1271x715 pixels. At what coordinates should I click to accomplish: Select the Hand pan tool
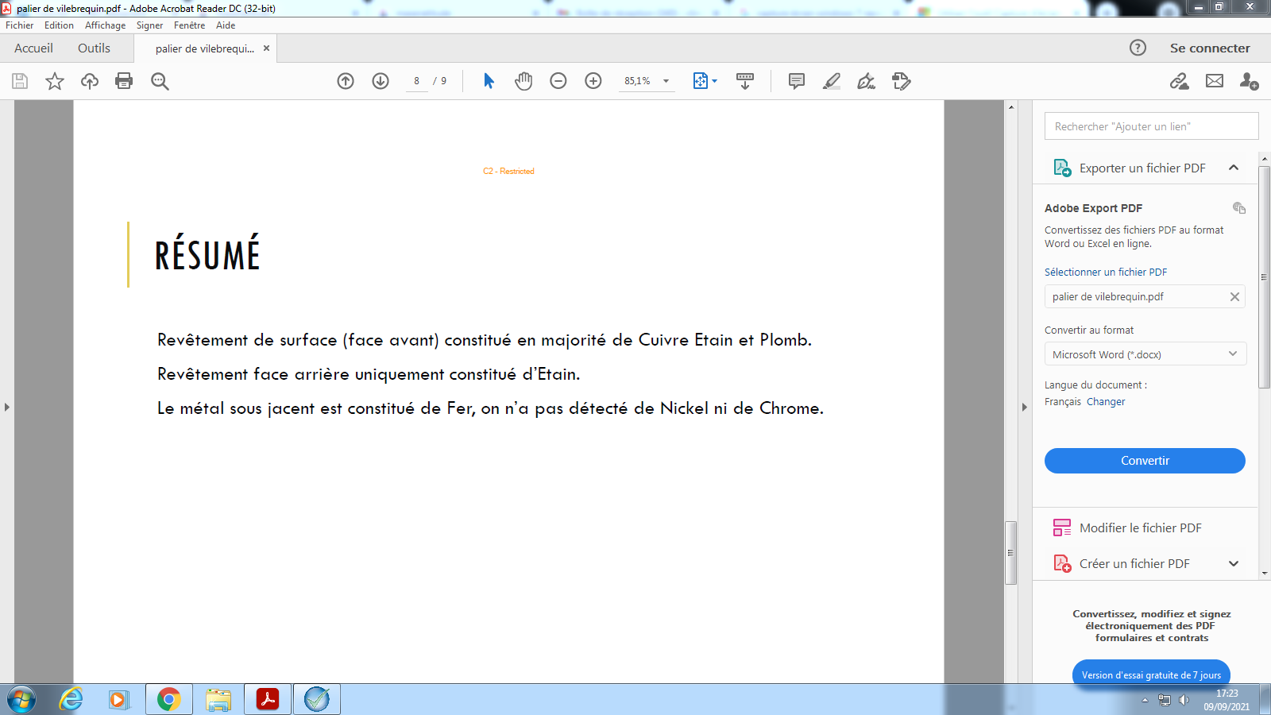click(x=523, y=81)
